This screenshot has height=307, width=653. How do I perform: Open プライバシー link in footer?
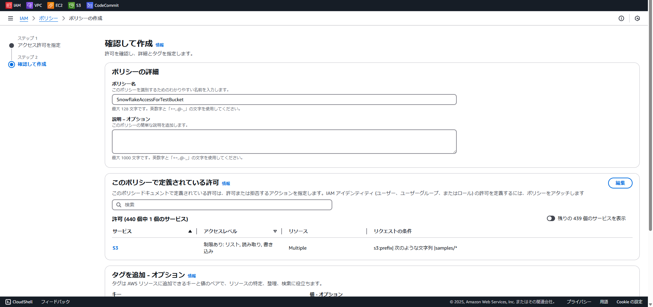click(579, 302)
